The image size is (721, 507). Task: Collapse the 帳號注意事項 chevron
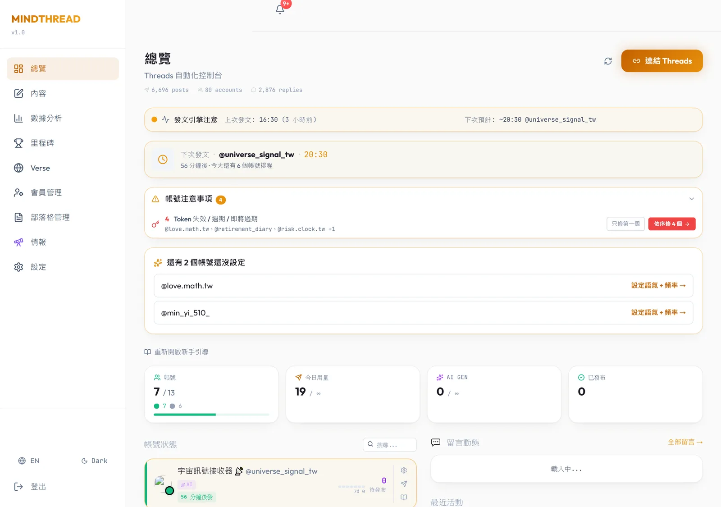(692, 199)
